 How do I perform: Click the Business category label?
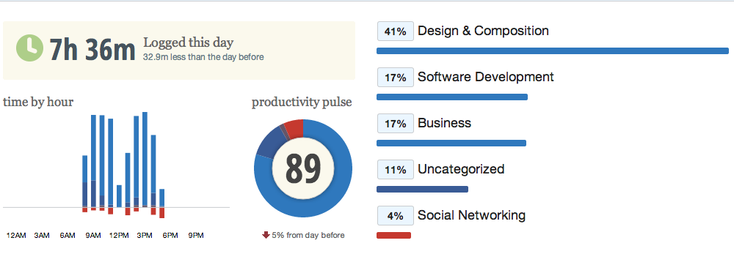click(x=444, y=123)
